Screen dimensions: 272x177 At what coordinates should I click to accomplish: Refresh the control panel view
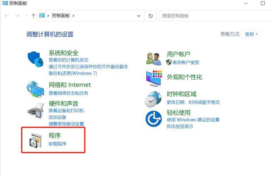tap(151, 16)
